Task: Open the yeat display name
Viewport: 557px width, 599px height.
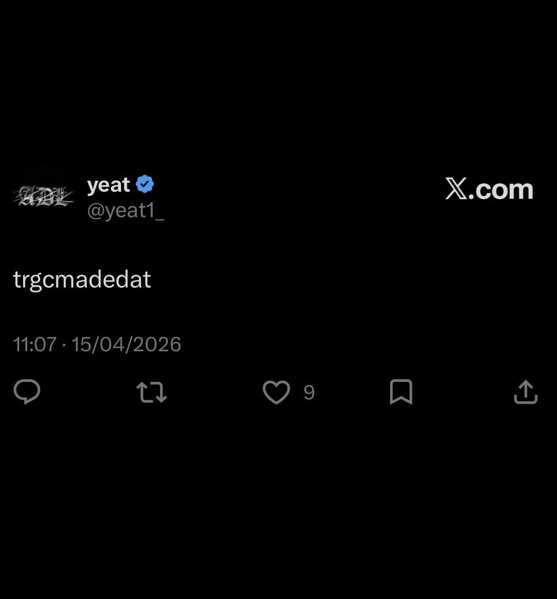Action: coord(108,185)
